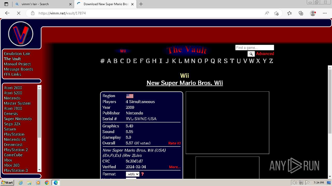Open Edge from the taskbar
This screenshot has height=186, width=332.
coord(56,183)
